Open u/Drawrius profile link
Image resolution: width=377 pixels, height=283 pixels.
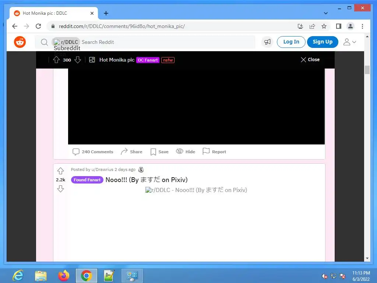pyautogui.click(x=102, y=170)
